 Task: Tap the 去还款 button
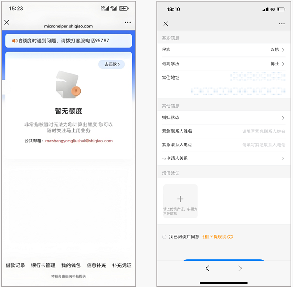tap(112, 64)
